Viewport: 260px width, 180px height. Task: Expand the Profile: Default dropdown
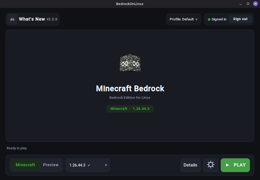click(x=184, y=19)
